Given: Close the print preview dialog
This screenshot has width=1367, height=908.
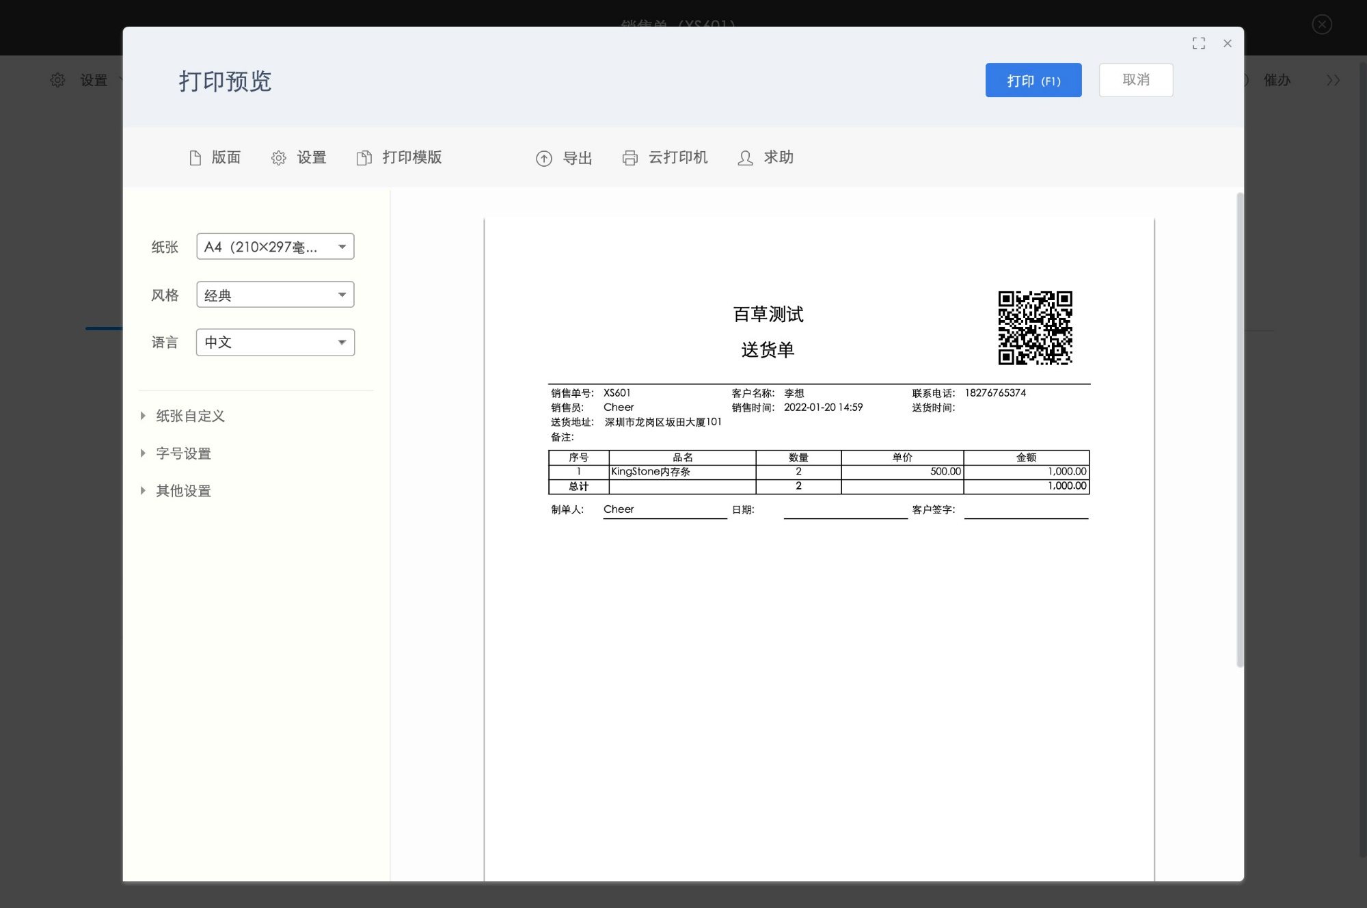Looking at the screenshot, I should click(1228, 43).
